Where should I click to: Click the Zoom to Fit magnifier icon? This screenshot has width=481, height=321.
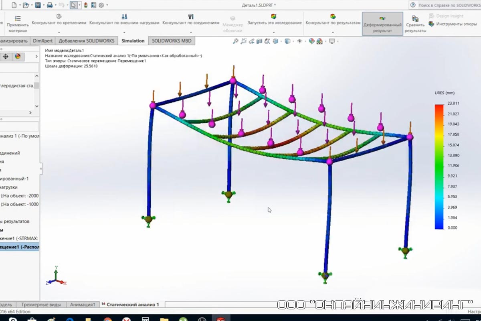[x=236, y=41]
